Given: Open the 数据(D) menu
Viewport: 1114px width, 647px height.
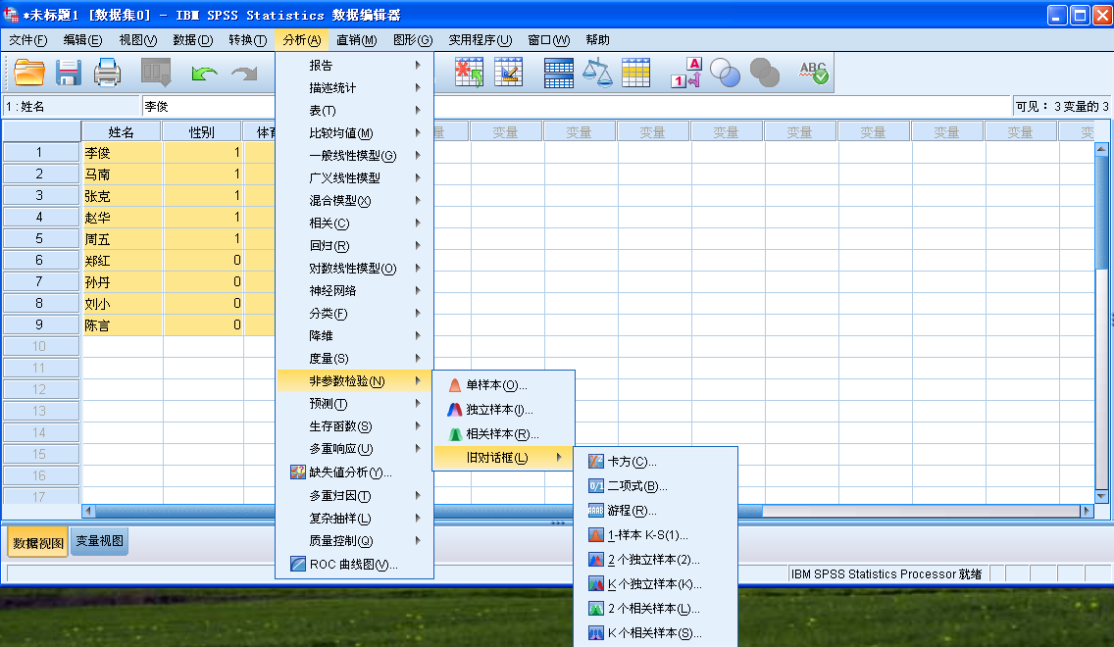Looking at the screenshot, I should tap(192, 40).
